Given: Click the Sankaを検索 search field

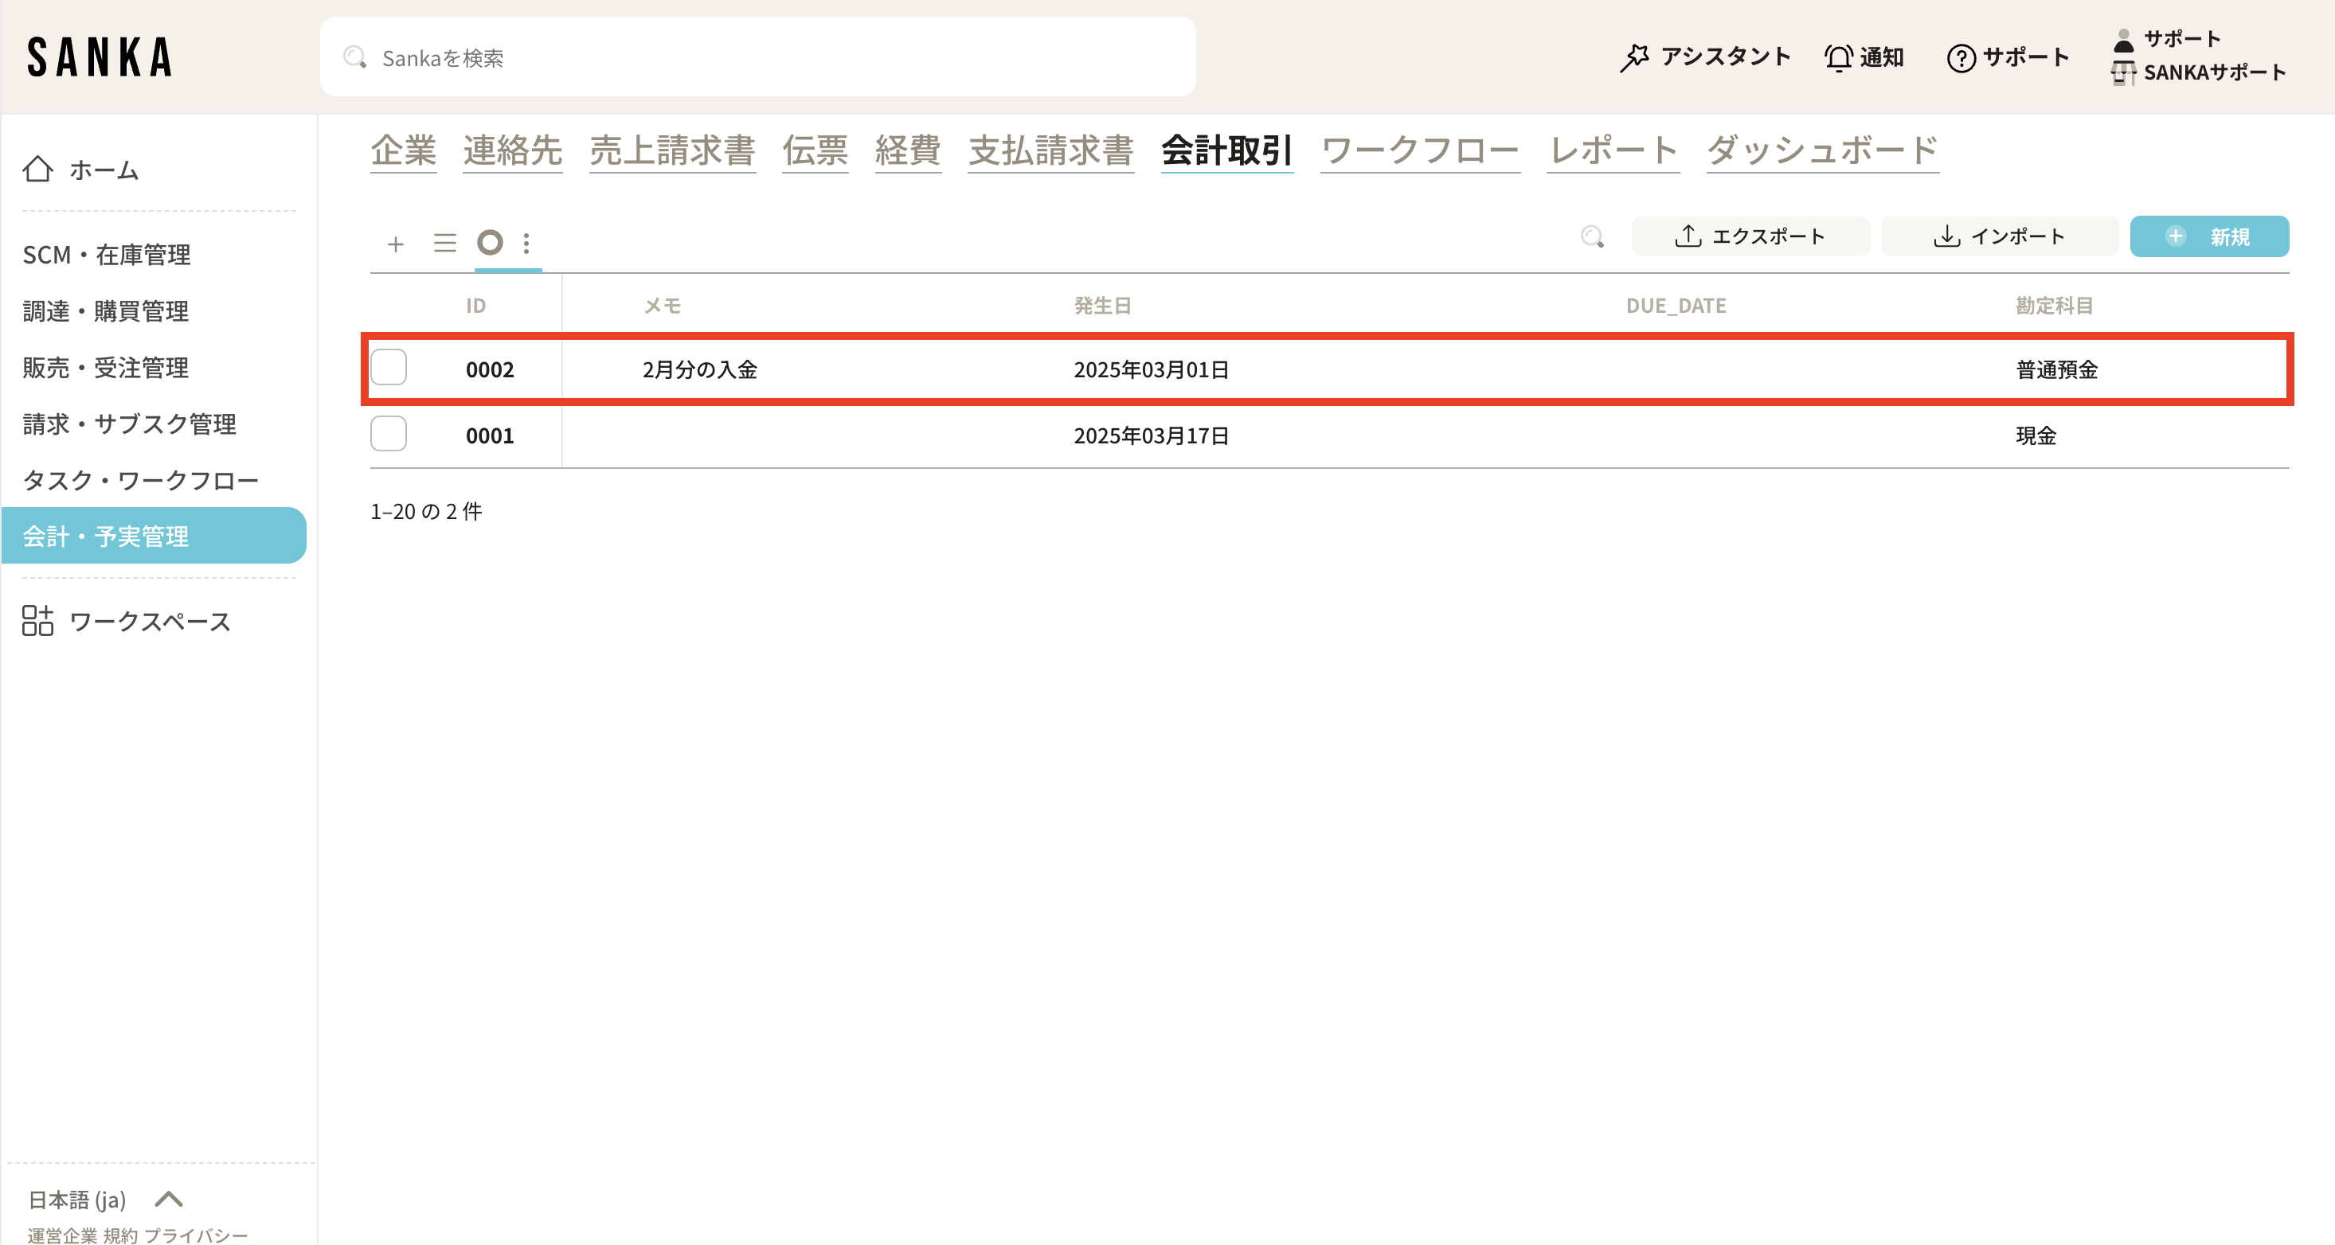Looking at the screenshot, I should coord(757,58).
